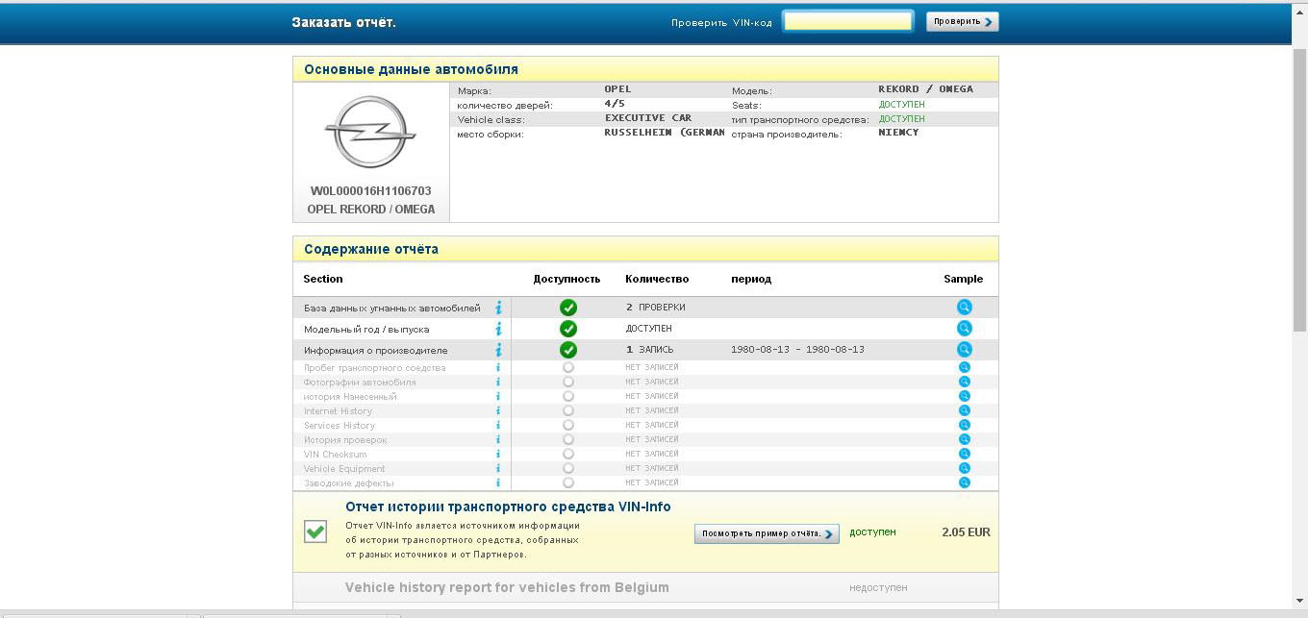Click the Доступность column header
The width and height of the screenshot is (1309, 618).
[566, 279]
